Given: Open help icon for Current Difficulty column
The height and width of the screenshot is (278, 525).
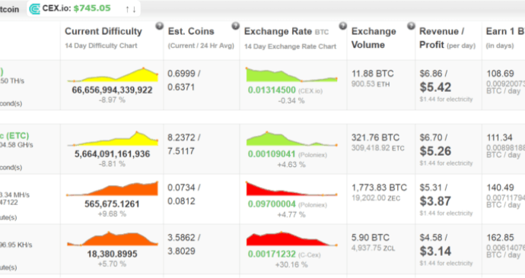Looking at the screenshot, I should tap(159, 26).
